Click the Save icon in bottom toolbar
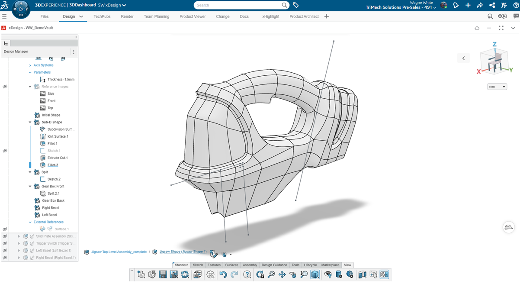Screen dimensions: 520x284 (163, 274)
